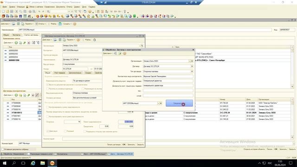297x167 pixels.
Task: Select the bold Э-С-270.24 number cell in contracts table
Action: tap(232, 113)
